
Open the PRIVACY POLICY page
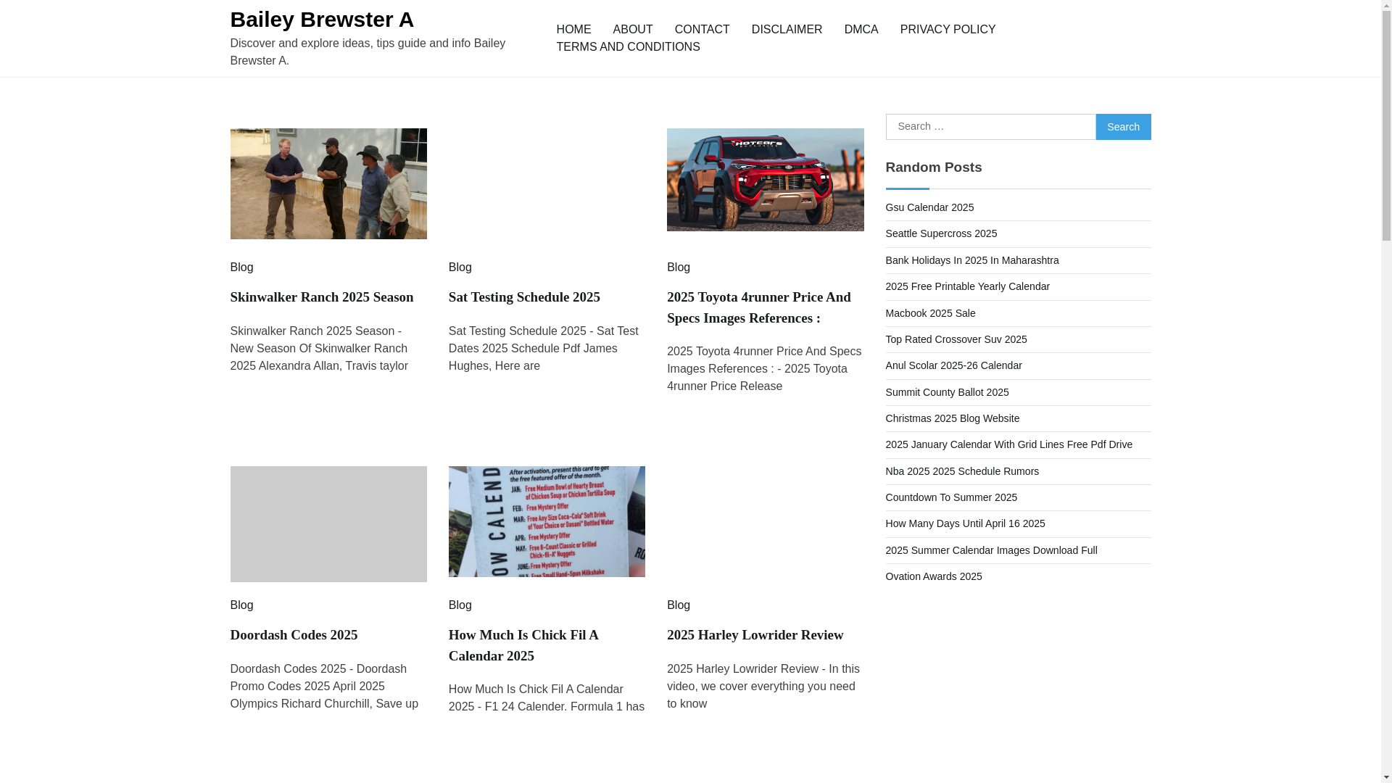click(x=948, y=30)
